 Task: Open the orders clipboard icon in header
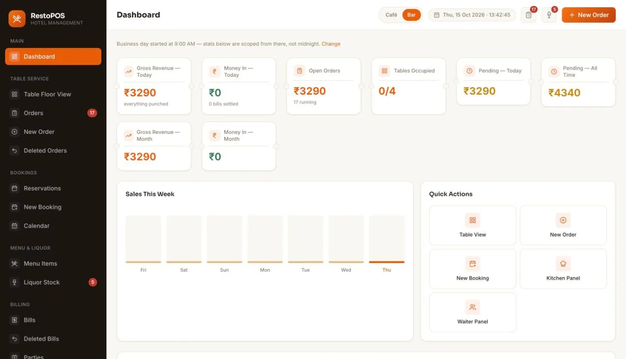coord(529,15)
